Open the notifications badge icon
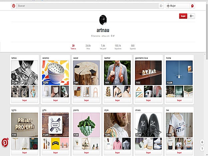Image resolution: width=208 pixels, height=156 pixels. [192, 6]
